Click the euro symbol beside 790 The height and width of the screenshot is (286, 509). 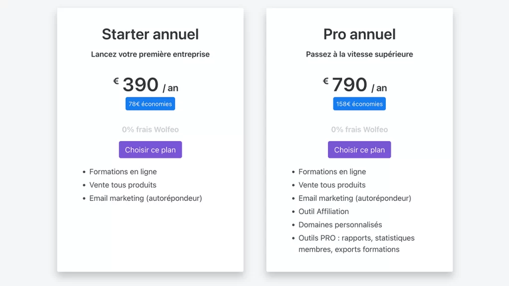(x=326, y=81)
